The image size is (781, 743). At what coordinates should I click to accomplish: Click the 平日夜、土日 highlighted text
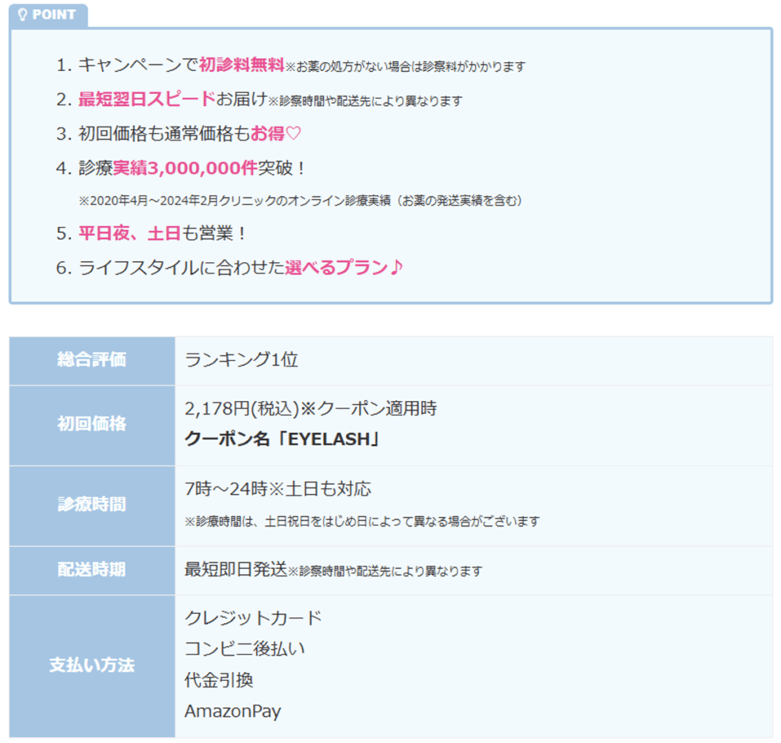click(130, 234)
